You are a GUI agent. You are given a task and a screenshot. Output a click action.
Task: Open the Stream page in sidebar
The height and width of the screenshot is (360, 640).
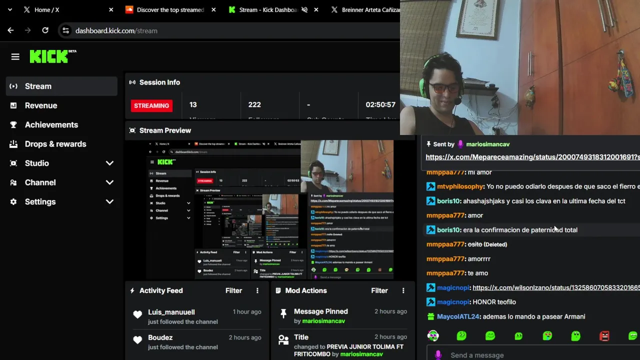point(62,86)
